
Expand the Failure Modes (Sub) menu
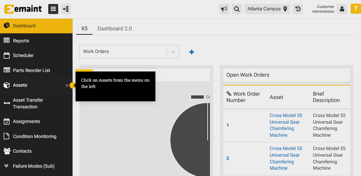[33, 166]
